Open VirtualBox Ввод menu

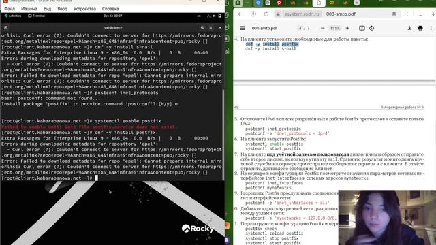(62, 9)
